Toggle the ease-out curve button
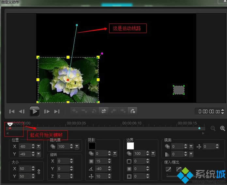Screen dimensions: 227x185 179,169
